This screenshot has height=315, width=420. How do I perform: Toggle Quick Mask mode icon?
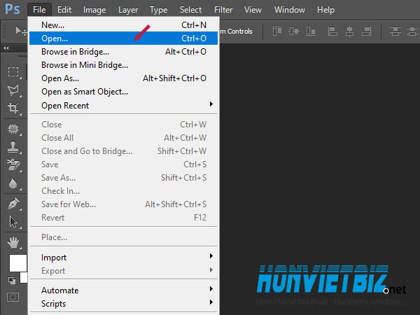(x=13, y=297)
